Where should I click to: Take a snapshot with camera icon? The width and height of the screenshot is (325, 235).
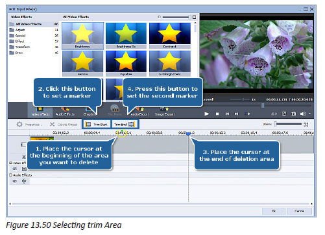point(293,114)
